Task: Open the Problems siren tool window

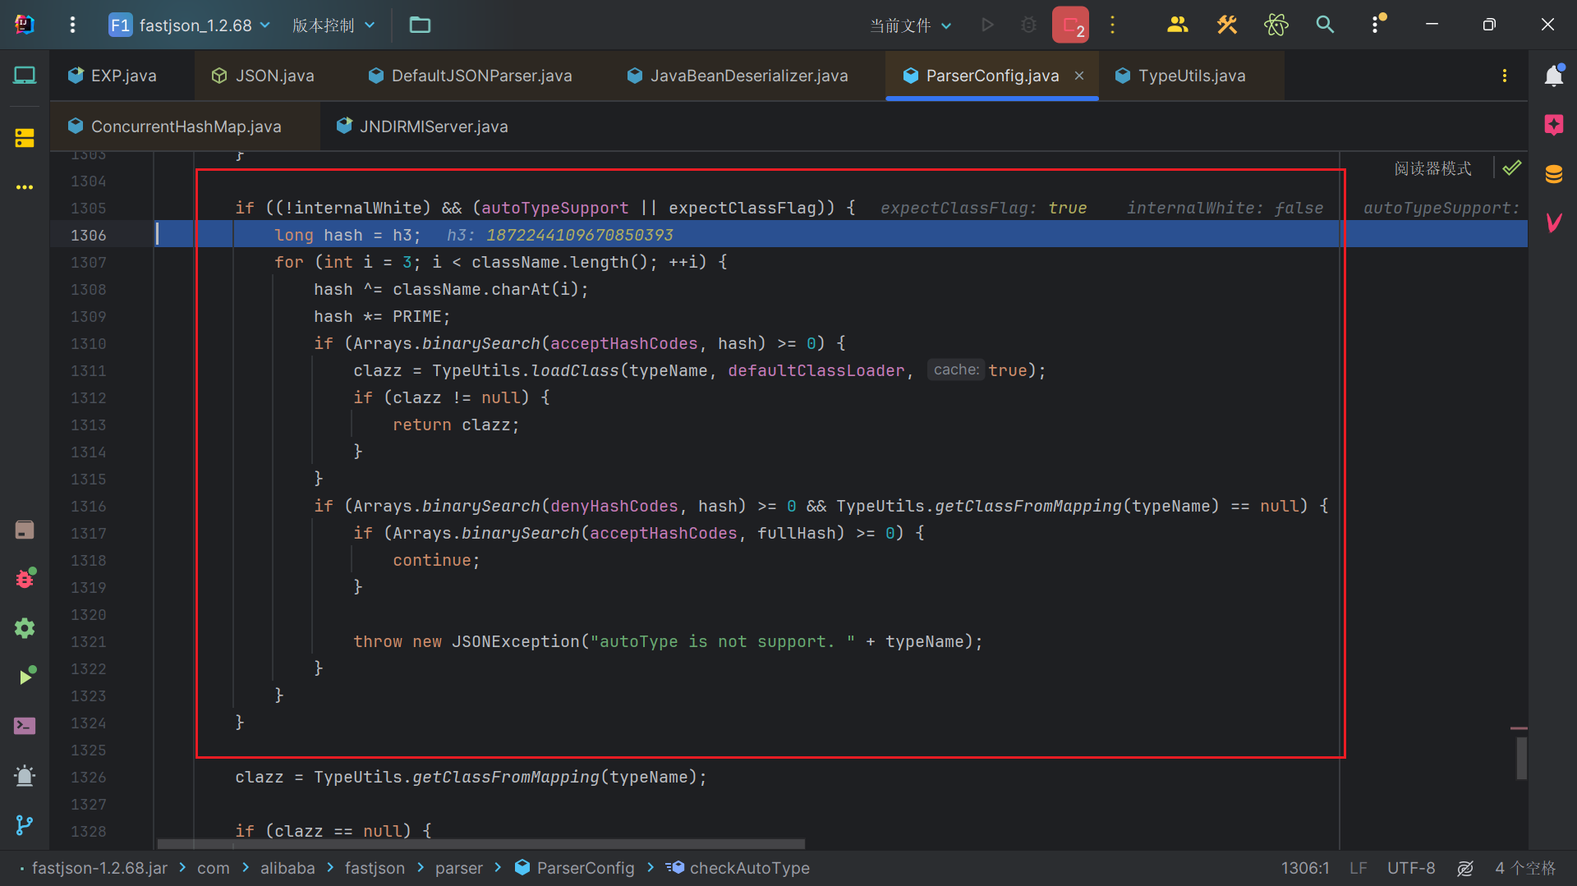Action: coord(25,775)
